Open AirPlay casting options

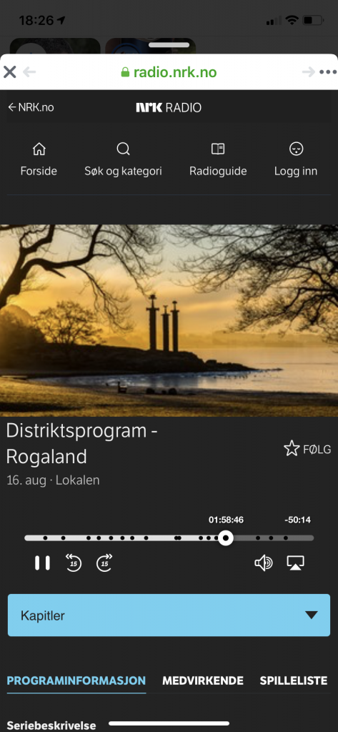[x=296, y=563]
